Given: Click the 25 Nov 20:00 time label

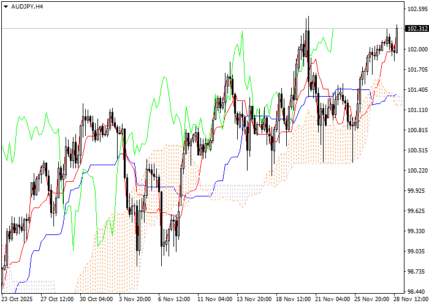Looking at the screenshot, I should [x=372, y=299].
